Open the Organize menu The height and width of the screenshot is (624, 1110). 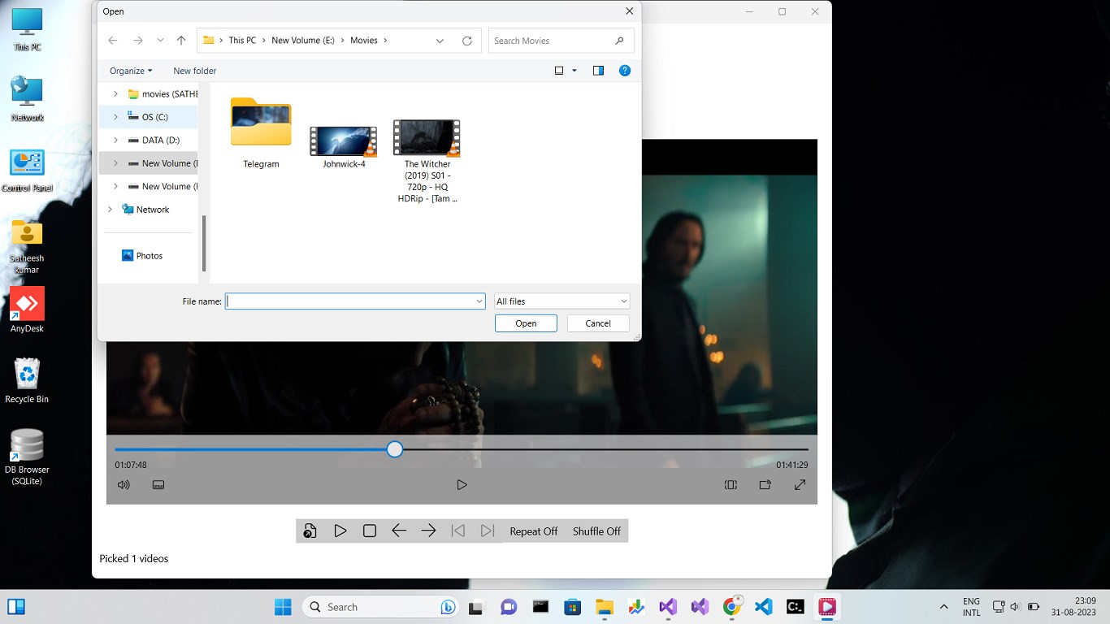click(x=131, y=71)
